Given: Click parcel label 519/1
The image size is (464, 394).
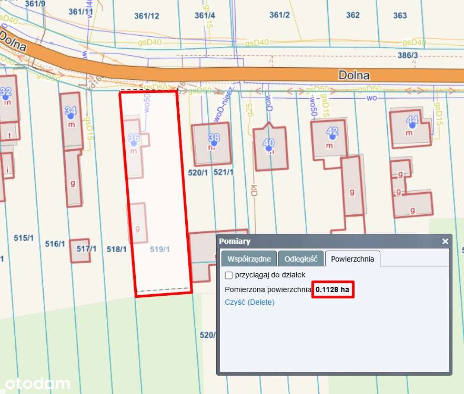Looking at the screenshot, I should coord(160,250).
